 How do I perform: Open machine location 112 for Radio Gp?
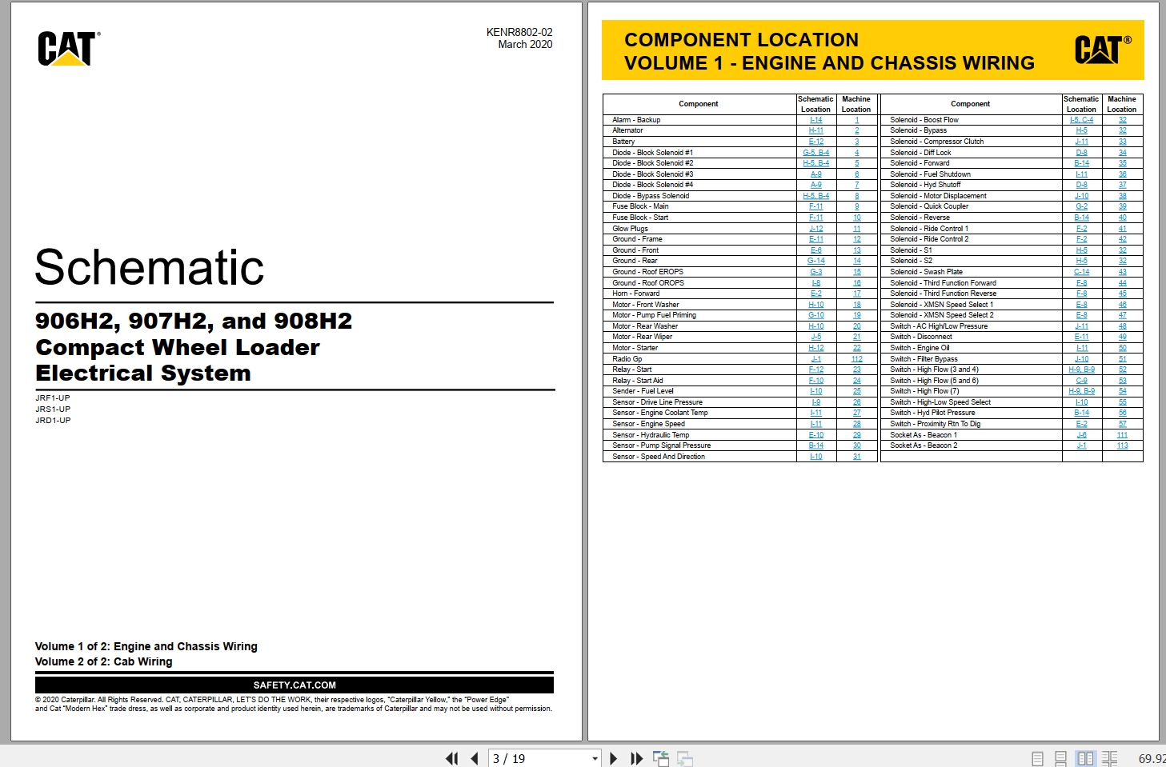pyautogui.click(x=856, y=359)
